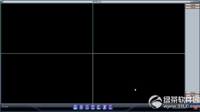Open the 设备列表 panel button
200x112 pixels.
click(x=193, y=7)
